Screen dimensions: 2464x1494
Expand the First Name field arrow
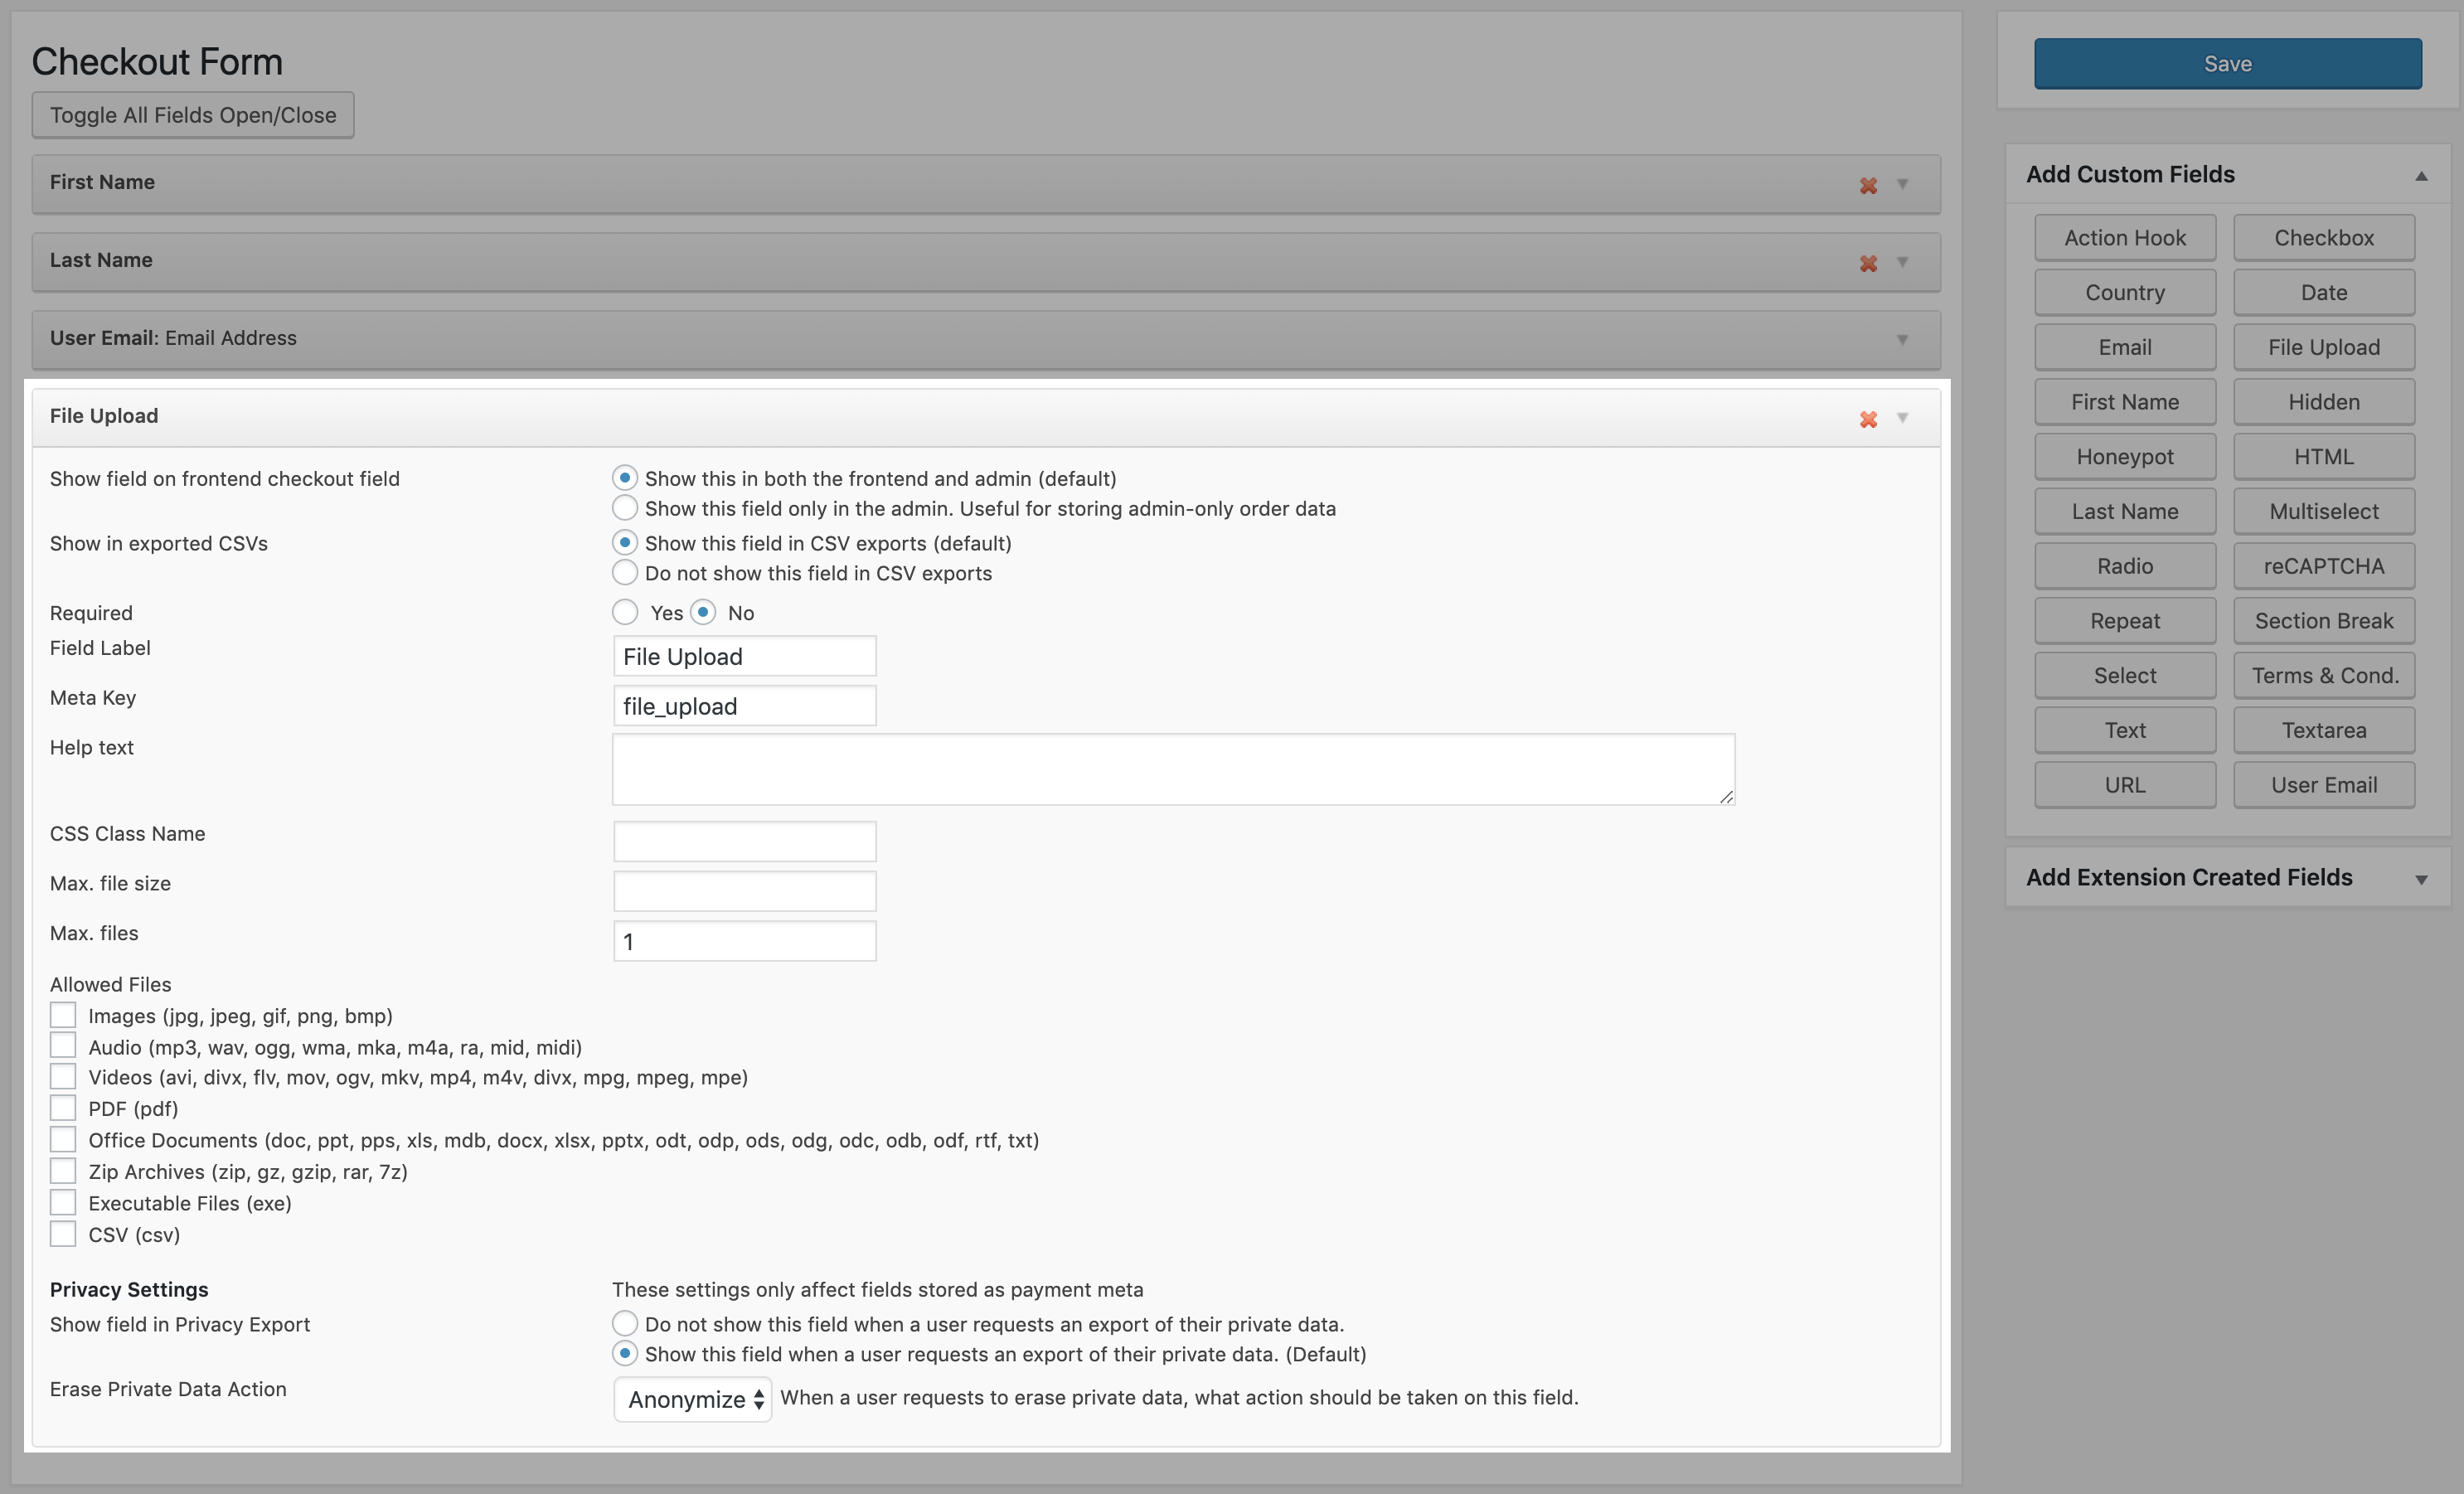(1902, 184)
